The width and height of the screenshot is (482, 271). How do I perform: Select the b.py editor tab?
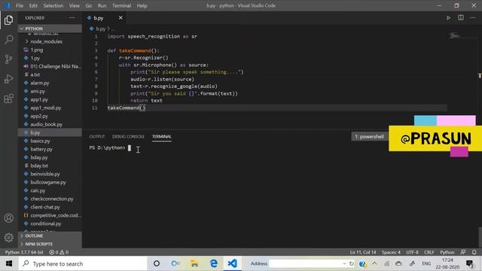(105, 18)
